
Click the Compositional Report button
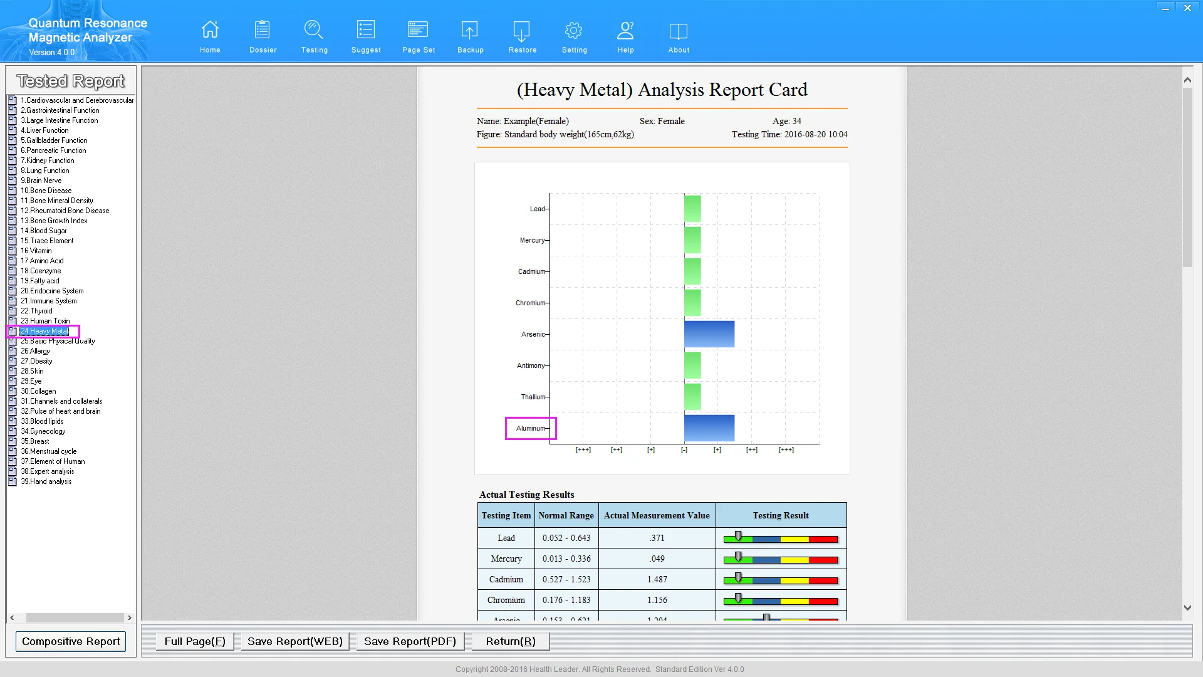(70, 641)
